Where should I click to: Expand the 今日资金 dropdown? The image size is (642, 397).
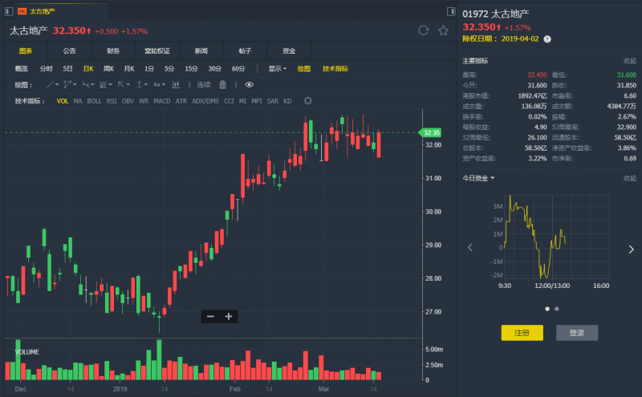click(x=479, y=178)
